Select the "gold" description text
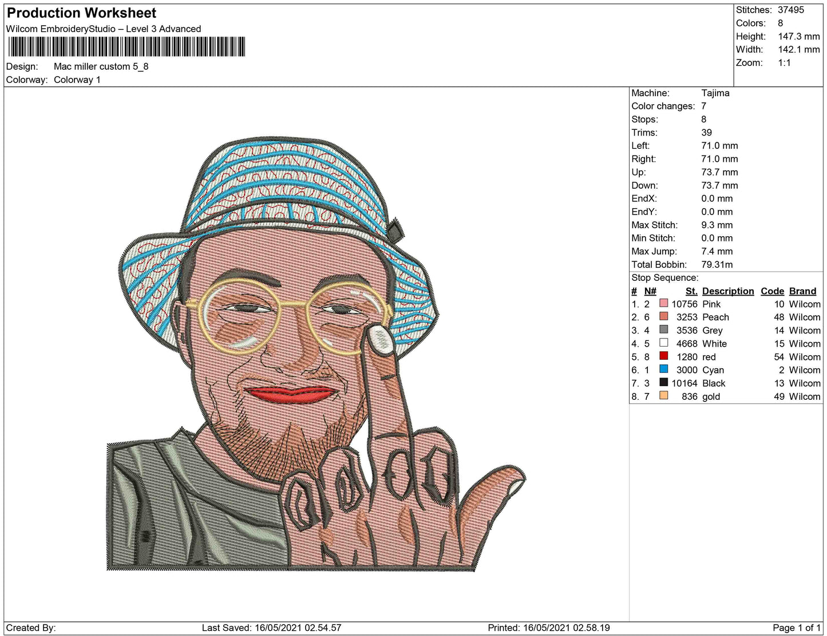This screenshot has width=827, height=636. tap(711, 396)
